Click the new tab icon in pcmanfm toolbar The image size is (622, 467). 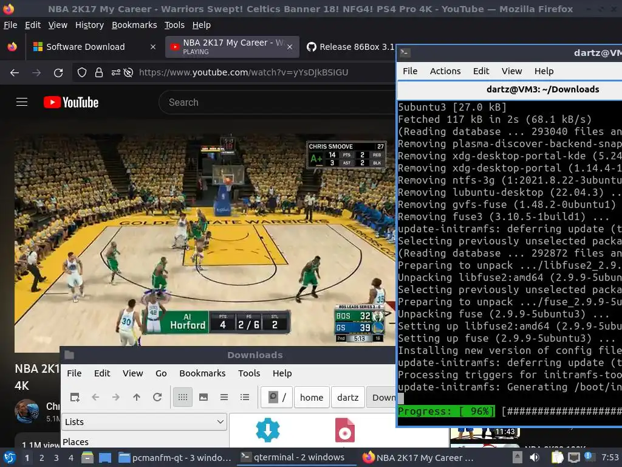[75, 397]
